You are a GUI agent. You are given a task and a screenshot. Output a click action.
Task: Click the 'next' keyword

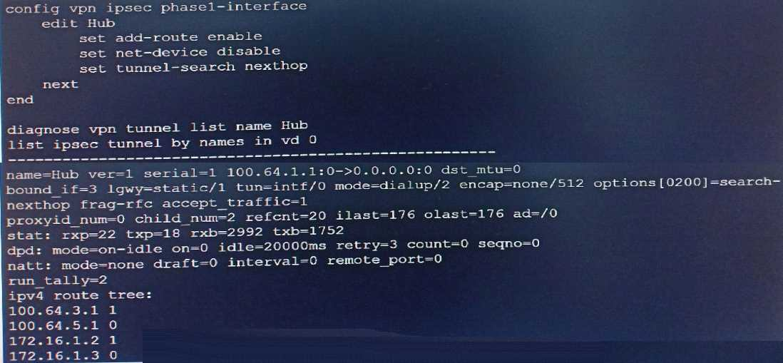click(61, 84)
